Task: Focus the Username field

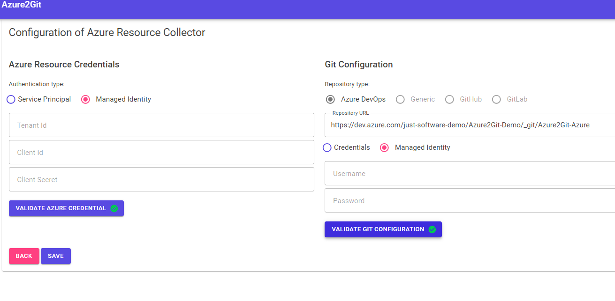Action: tap(469, 173)
